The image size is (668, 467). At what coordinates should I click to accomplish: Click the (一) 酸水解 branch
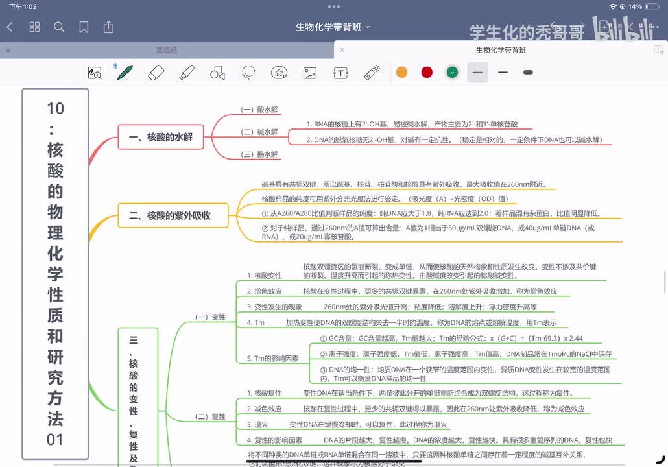[259, 110]
